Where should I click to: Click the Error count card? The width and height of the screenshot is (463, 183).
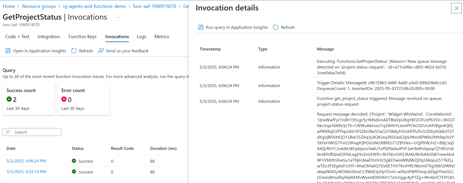(84, 99)
